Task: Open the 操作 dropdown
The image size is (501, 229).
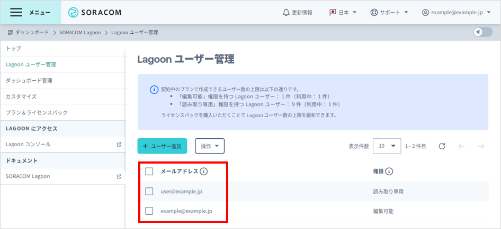Action: (210, 146)
